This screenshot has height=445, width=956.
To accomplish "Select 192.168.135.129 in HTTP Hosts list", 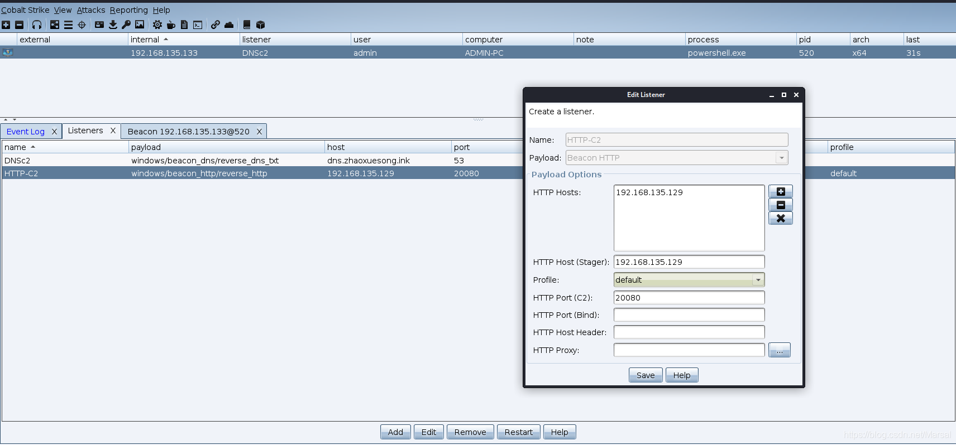I will pyautogui.click(x=649, y=192).
